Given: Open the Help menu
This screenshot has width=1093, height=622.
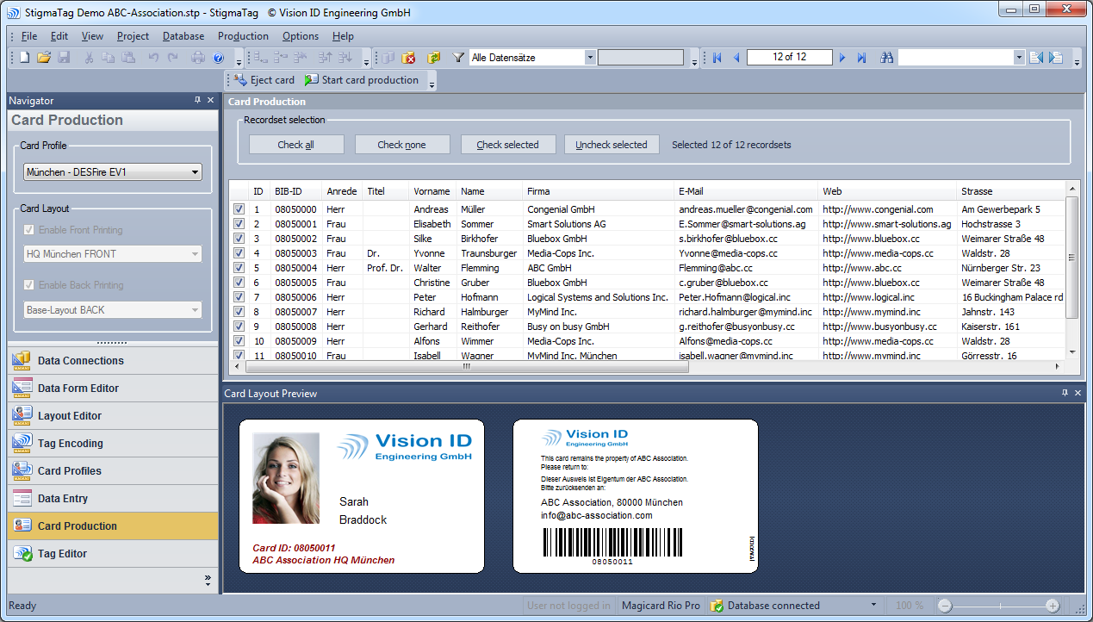Looking at the screenshot, I should point(343,36).
